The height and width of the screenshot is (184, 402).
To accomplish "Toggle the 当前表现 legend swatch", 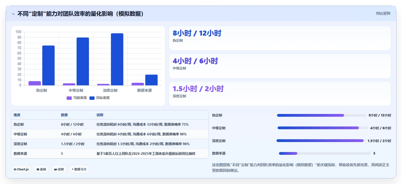I will [69, 98].
